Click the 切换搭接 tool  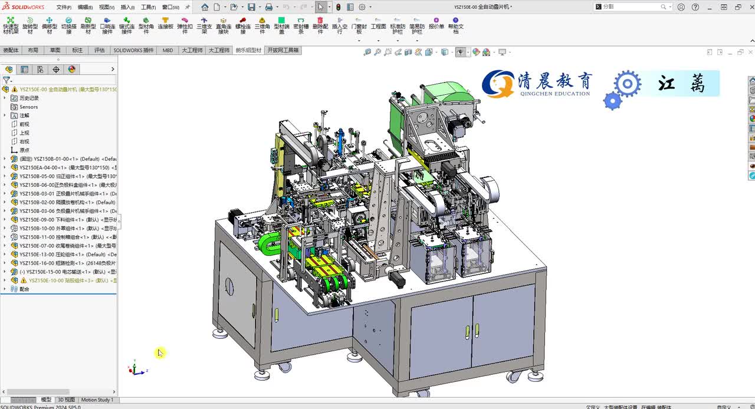[68, 26]
